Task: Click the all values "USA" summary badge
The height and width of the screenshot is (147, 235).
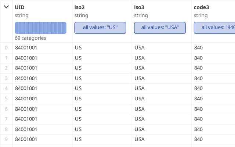Action: (x=160, y=28)
